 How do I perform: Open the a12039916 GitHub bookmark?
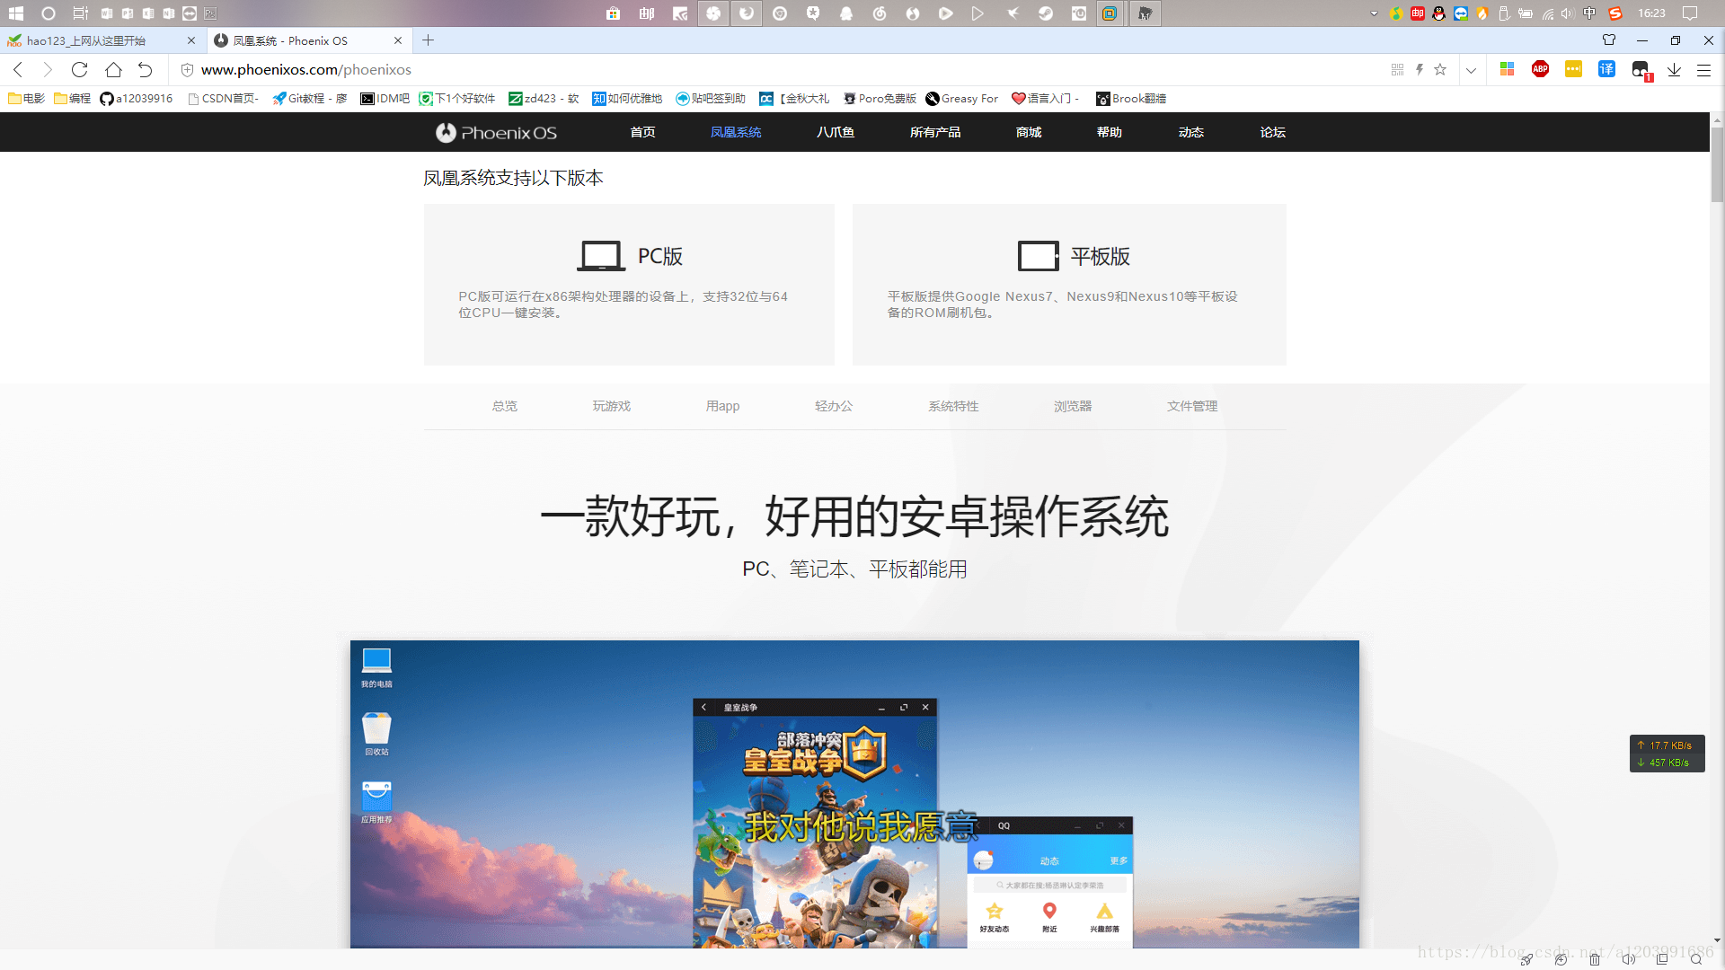[x=137, y=99]
